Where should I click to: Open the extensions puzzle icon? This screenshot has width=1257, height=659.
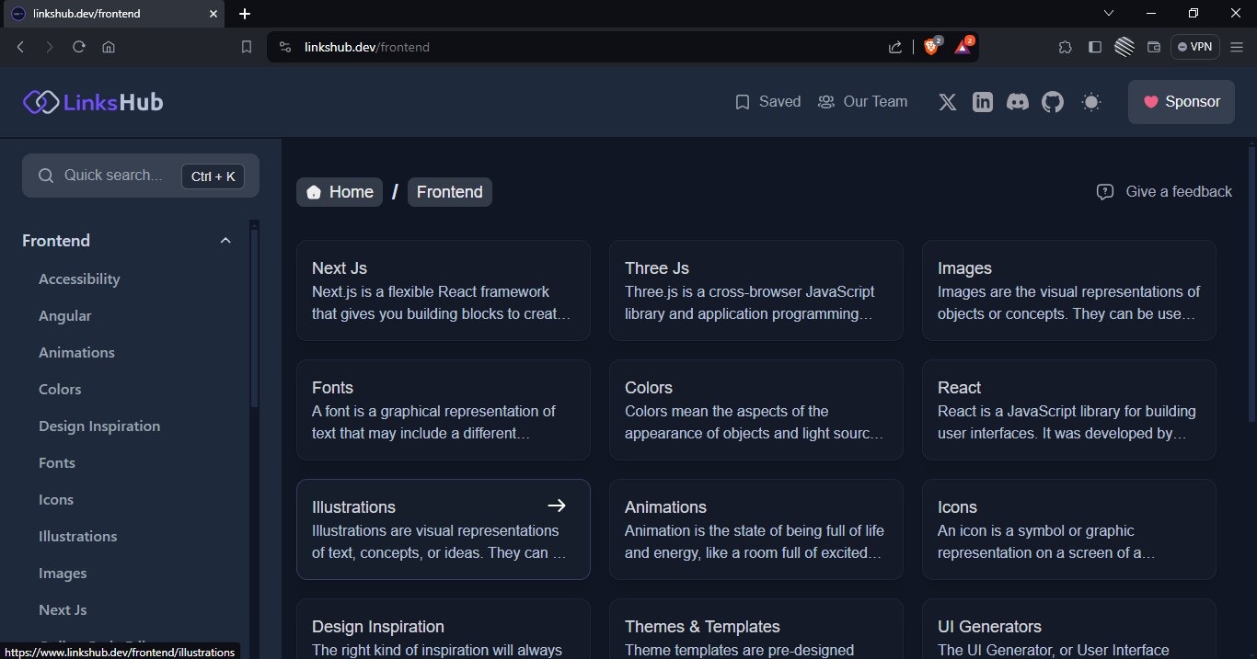click(1066, 47)
